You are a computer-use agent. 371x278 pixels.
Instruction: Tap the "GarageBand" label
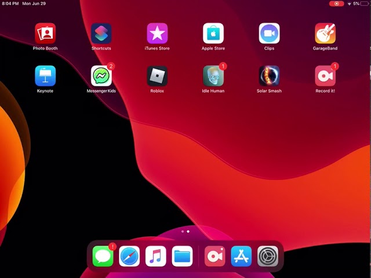click(325, 48)
